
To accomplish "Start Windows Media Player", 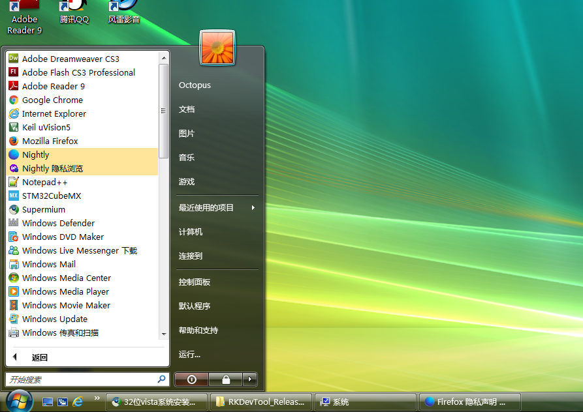I will 65,291.
